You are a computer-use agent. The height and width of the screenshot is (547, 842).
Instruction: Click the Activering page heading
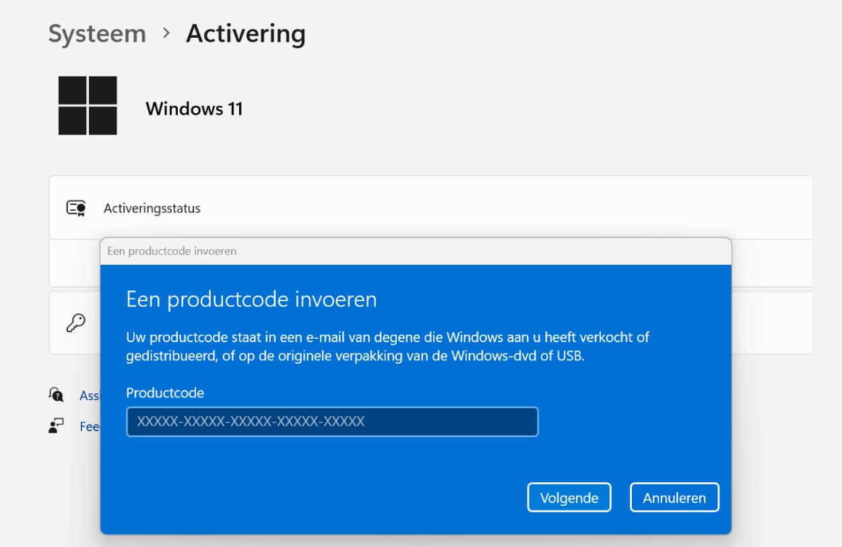[245, 34]
